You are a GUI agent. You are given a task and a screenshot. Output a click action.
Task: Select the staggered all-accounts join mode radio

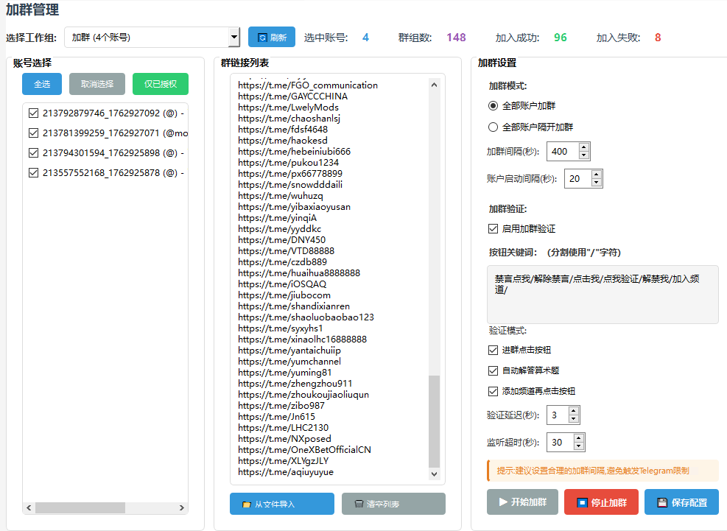(494, 127)
